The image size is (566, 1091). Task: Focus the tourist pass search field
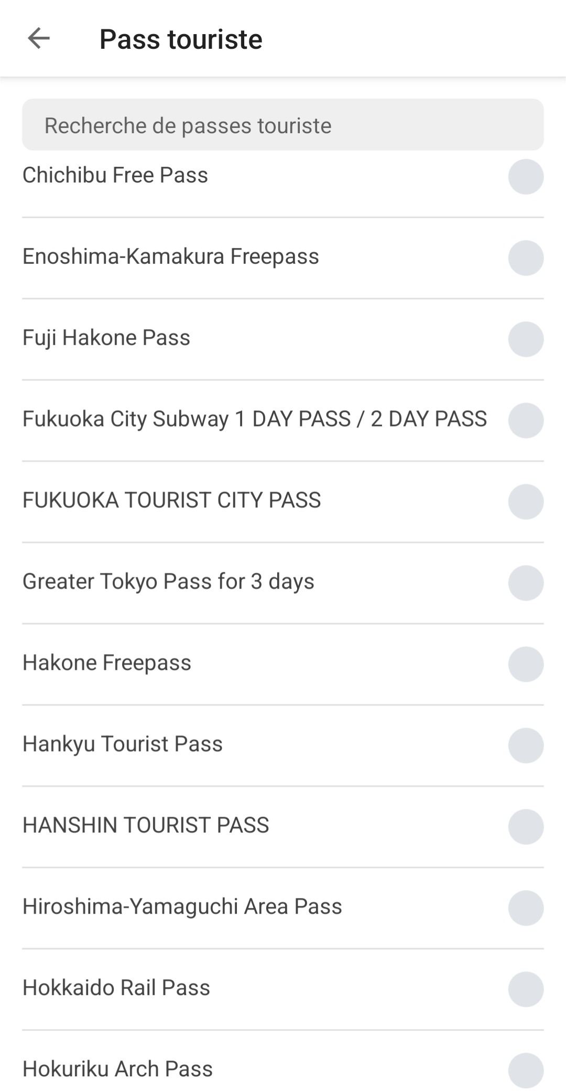[x=282, y=125]
